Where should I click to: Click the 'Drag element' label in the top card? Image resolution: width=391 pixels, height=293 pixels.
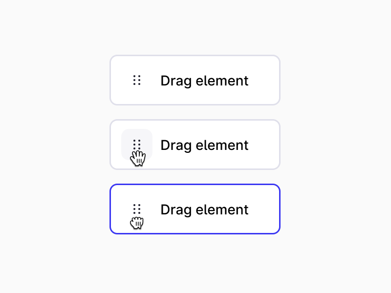[x=204, y=80]
